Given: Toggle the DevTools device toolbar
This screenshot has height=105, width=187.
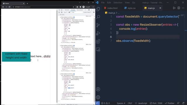Looking at the screenshot, I should tap(62, 10).
